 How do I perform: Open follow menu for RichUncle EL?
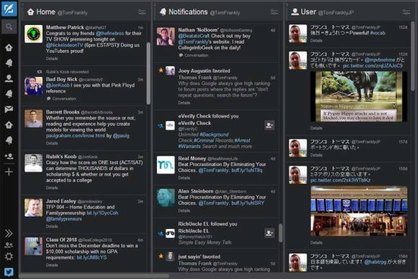coord(269,233)
